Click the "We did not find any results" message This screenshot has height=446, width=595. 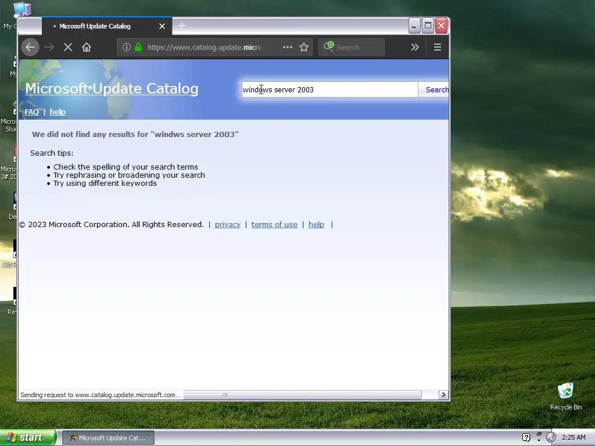pyautogui.click(x=135, y=134)
